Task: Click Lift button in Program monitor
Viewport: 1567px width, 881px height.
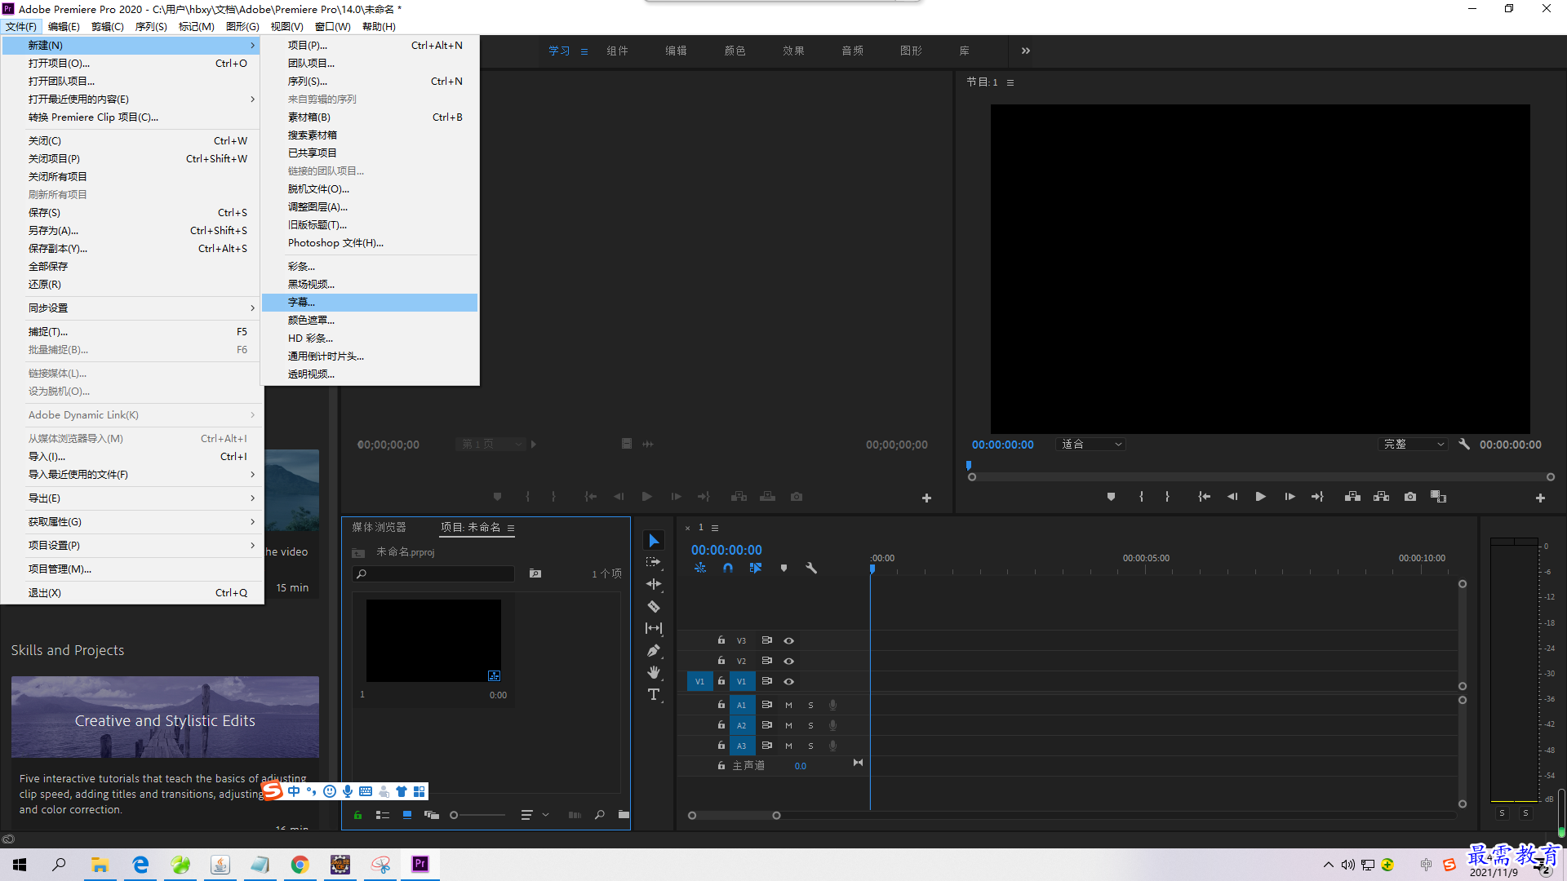Action: 1352,497
